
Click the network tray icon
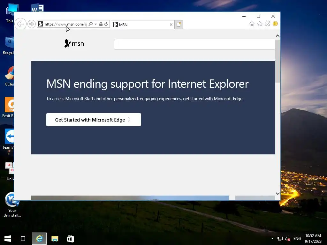pos(280,239)
